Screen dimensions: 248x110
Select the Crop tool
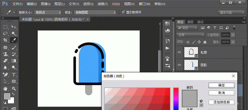tap(5, 40)
